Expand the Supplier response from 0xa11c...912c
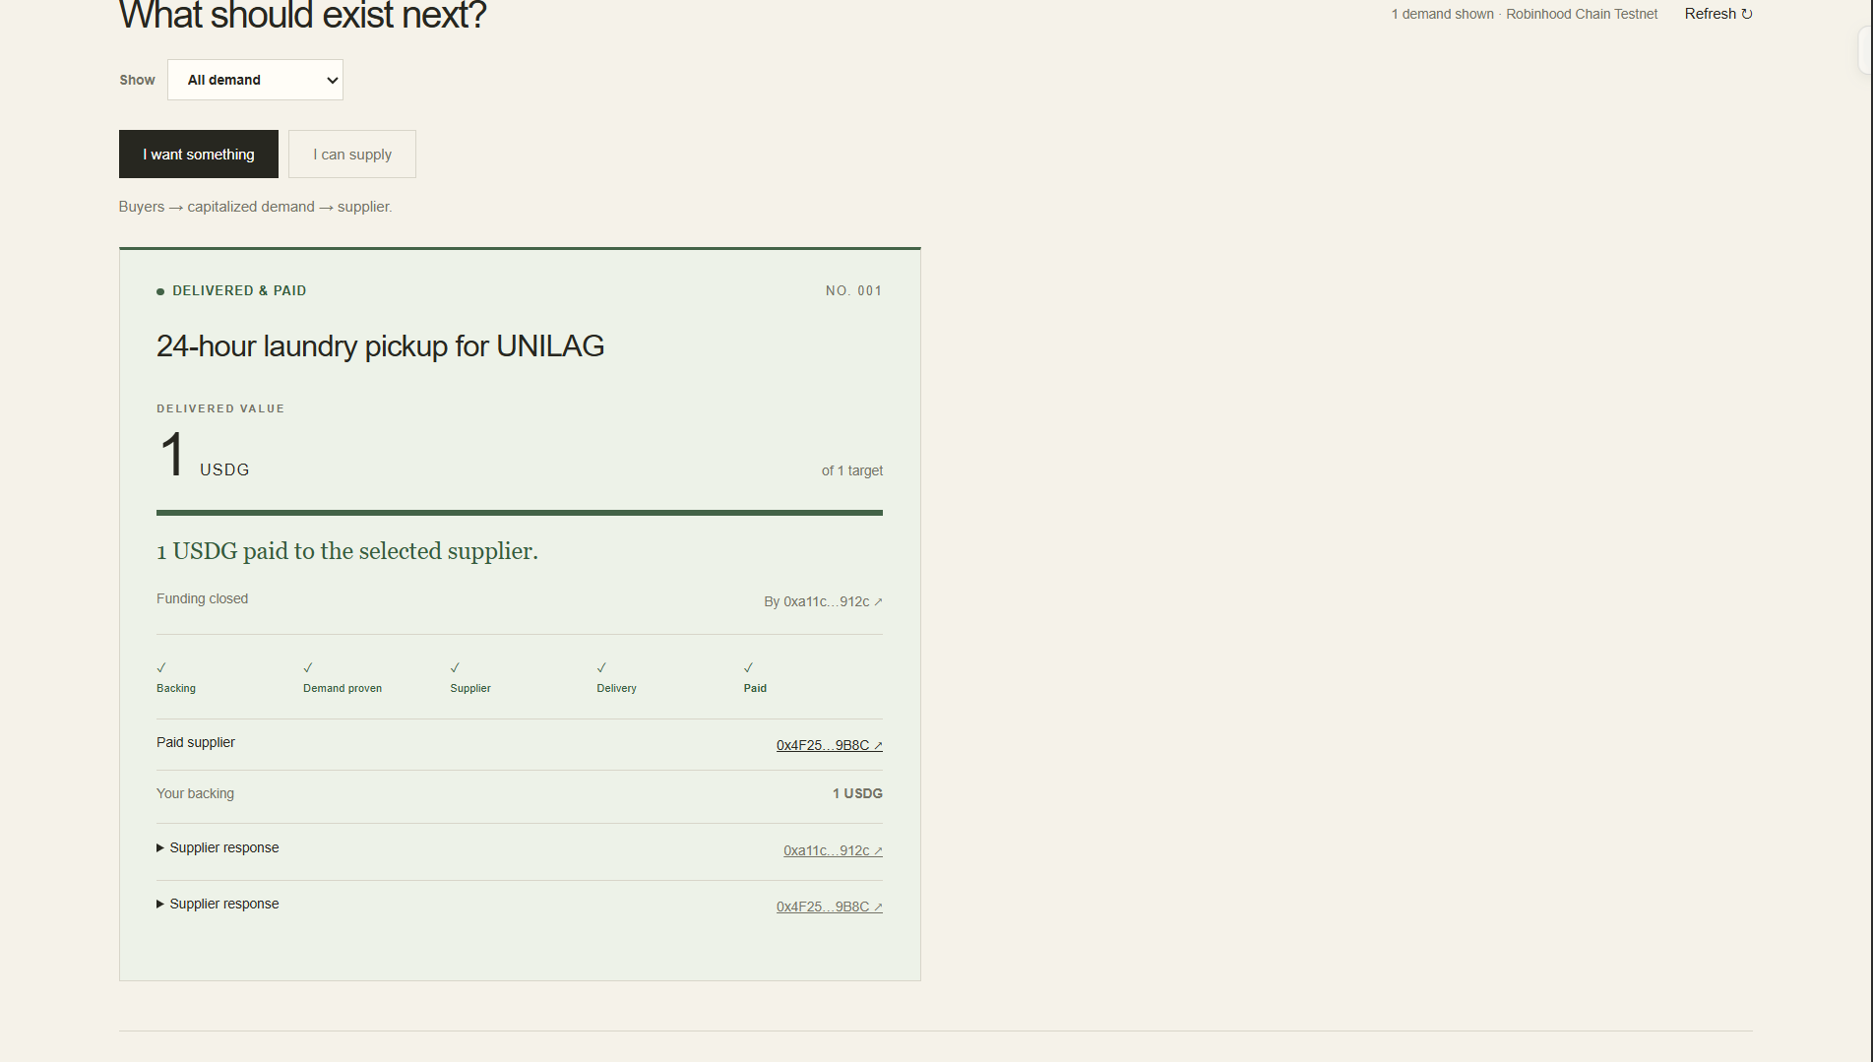Viewport: 1873px width, 1062px height. (x=218, y=847)
